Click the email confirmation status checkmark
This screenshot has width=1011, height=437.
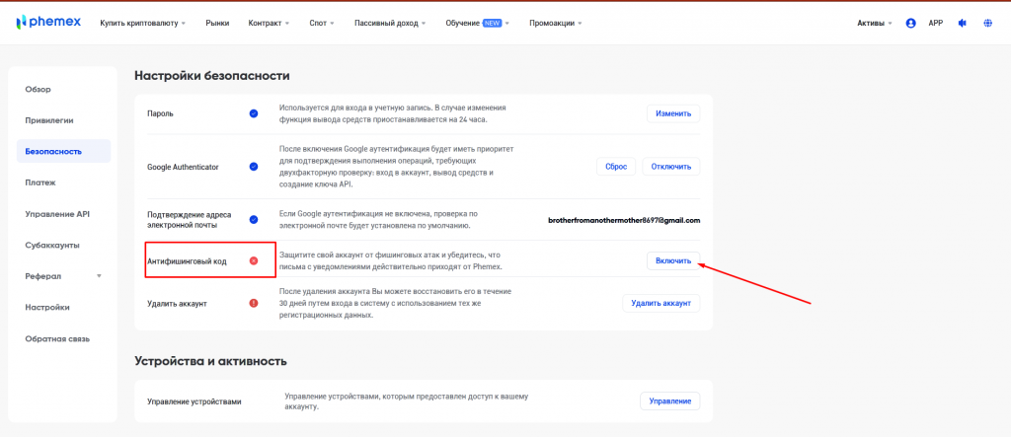coord(254,220)
